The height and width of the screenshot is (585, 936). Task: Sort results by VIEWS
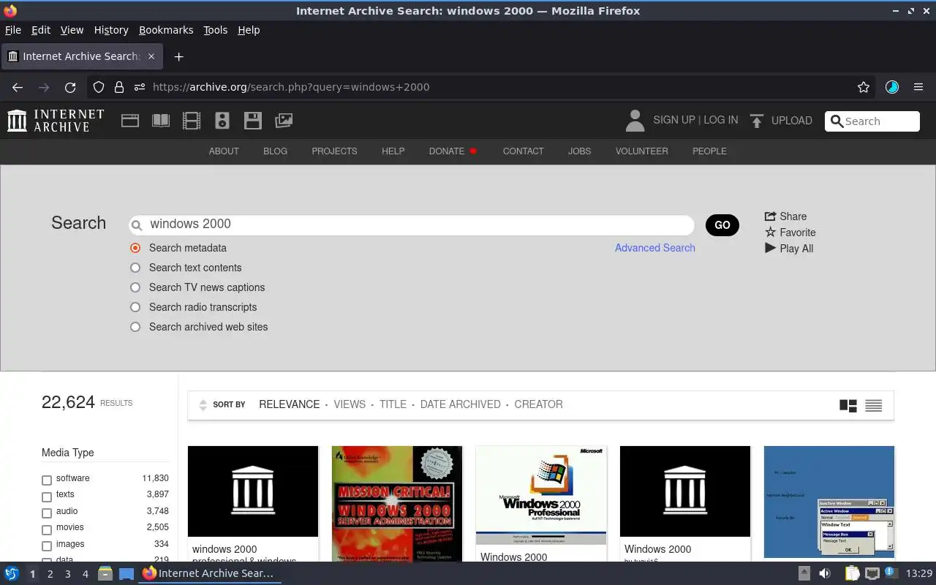click(350, 404)
